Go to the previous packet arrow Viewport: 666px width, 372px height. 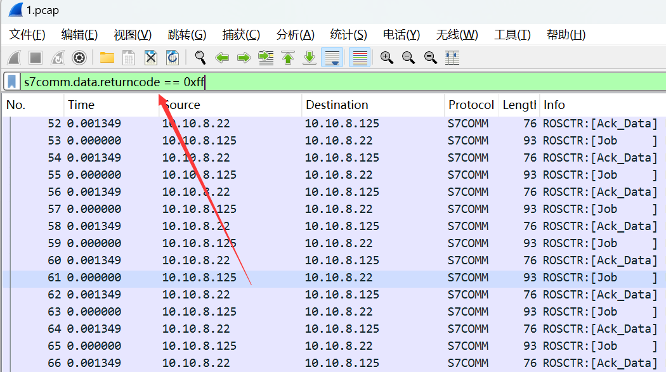coord(222,58)
